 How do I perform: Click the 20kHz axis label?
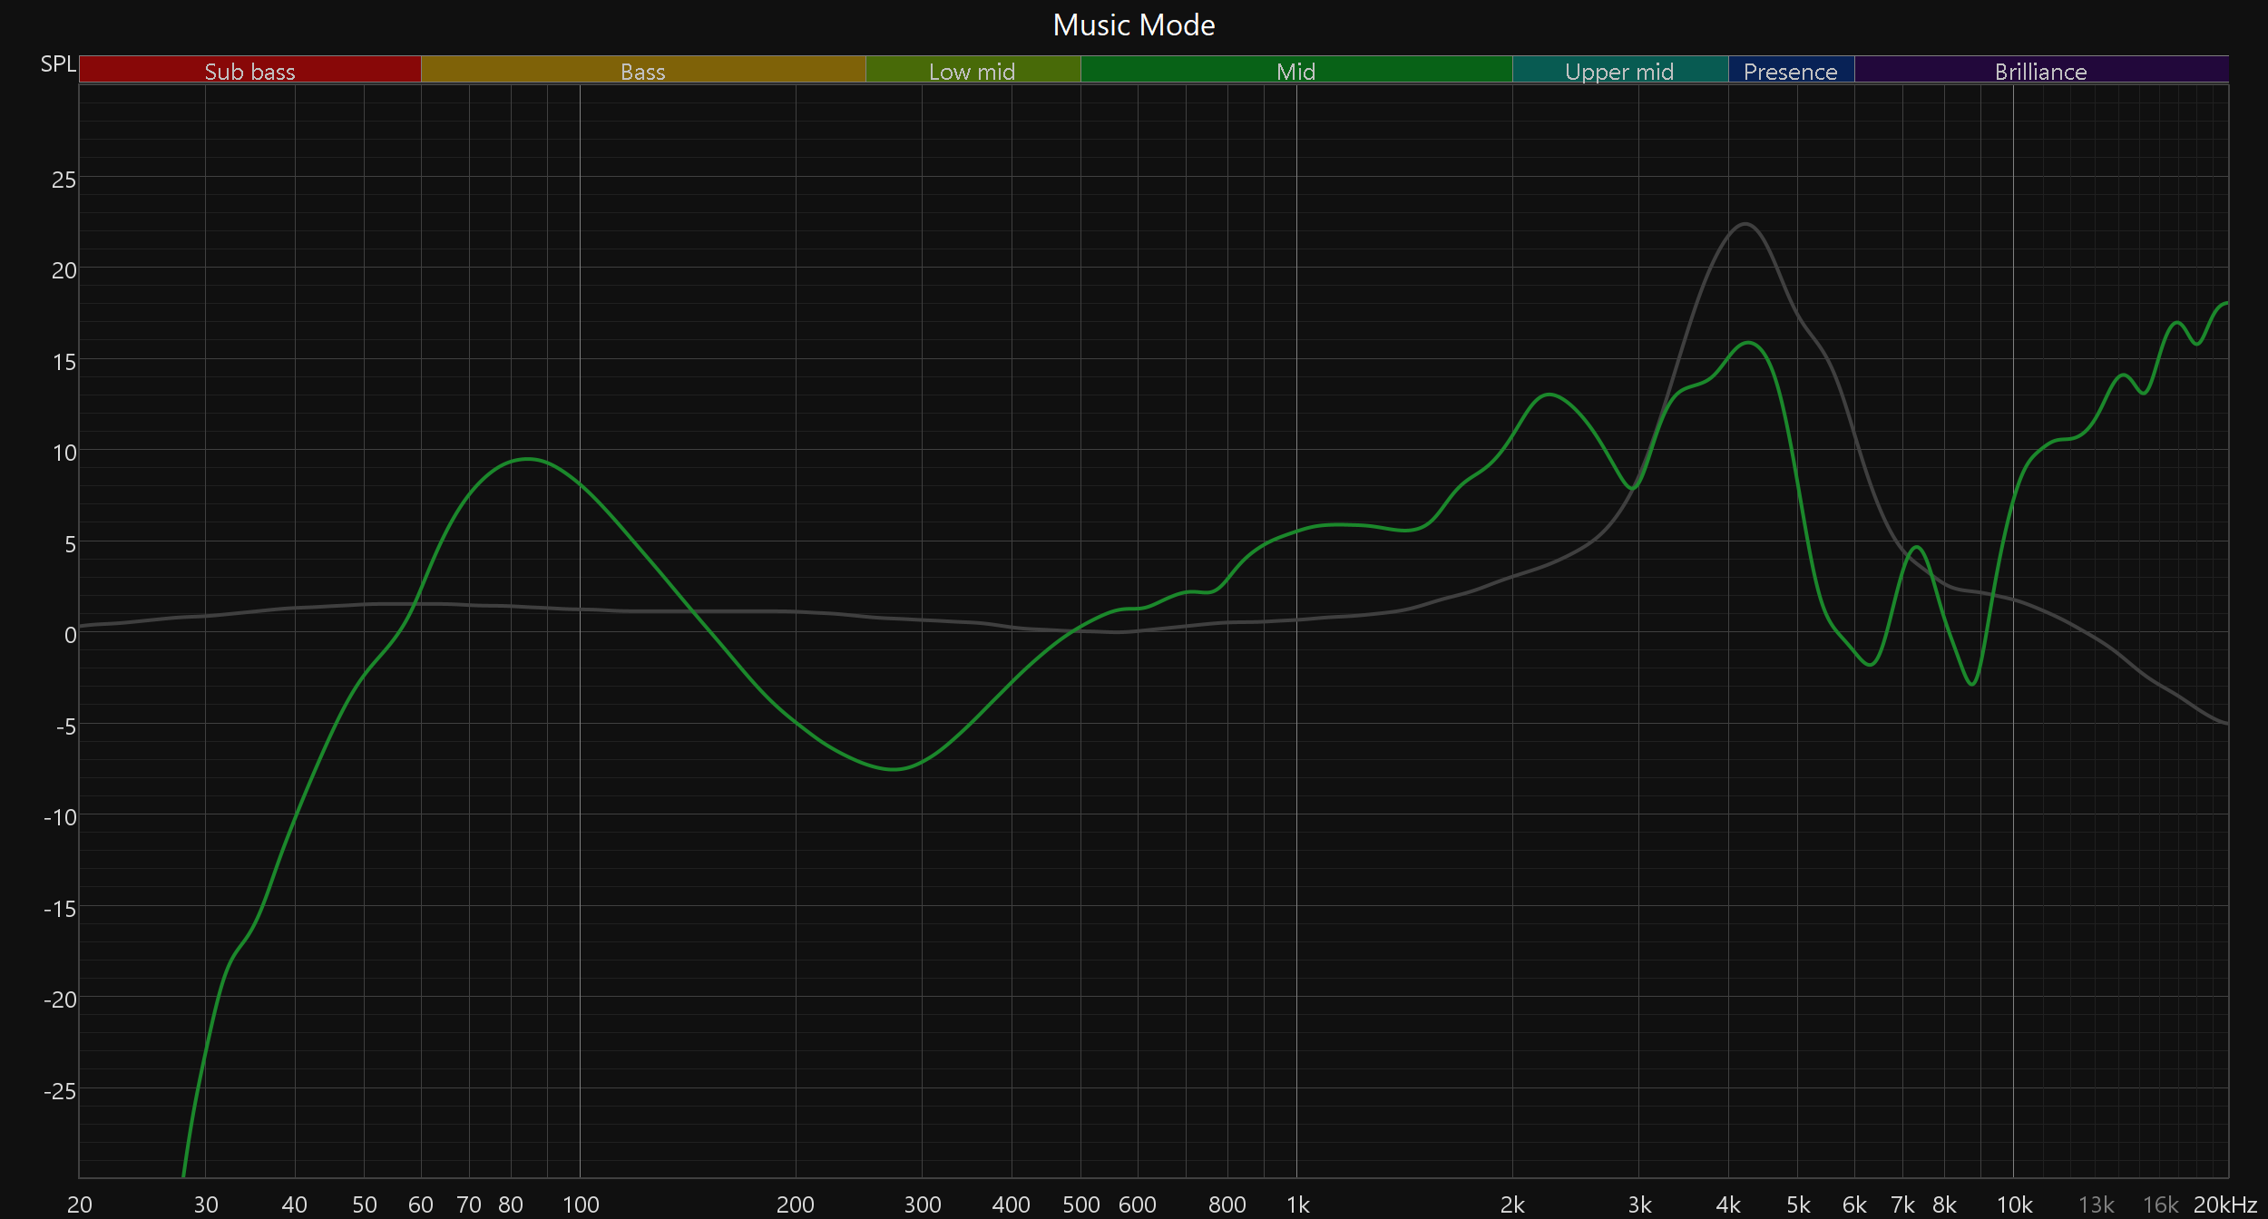pyautogui.click(x=2224, y=1204)
